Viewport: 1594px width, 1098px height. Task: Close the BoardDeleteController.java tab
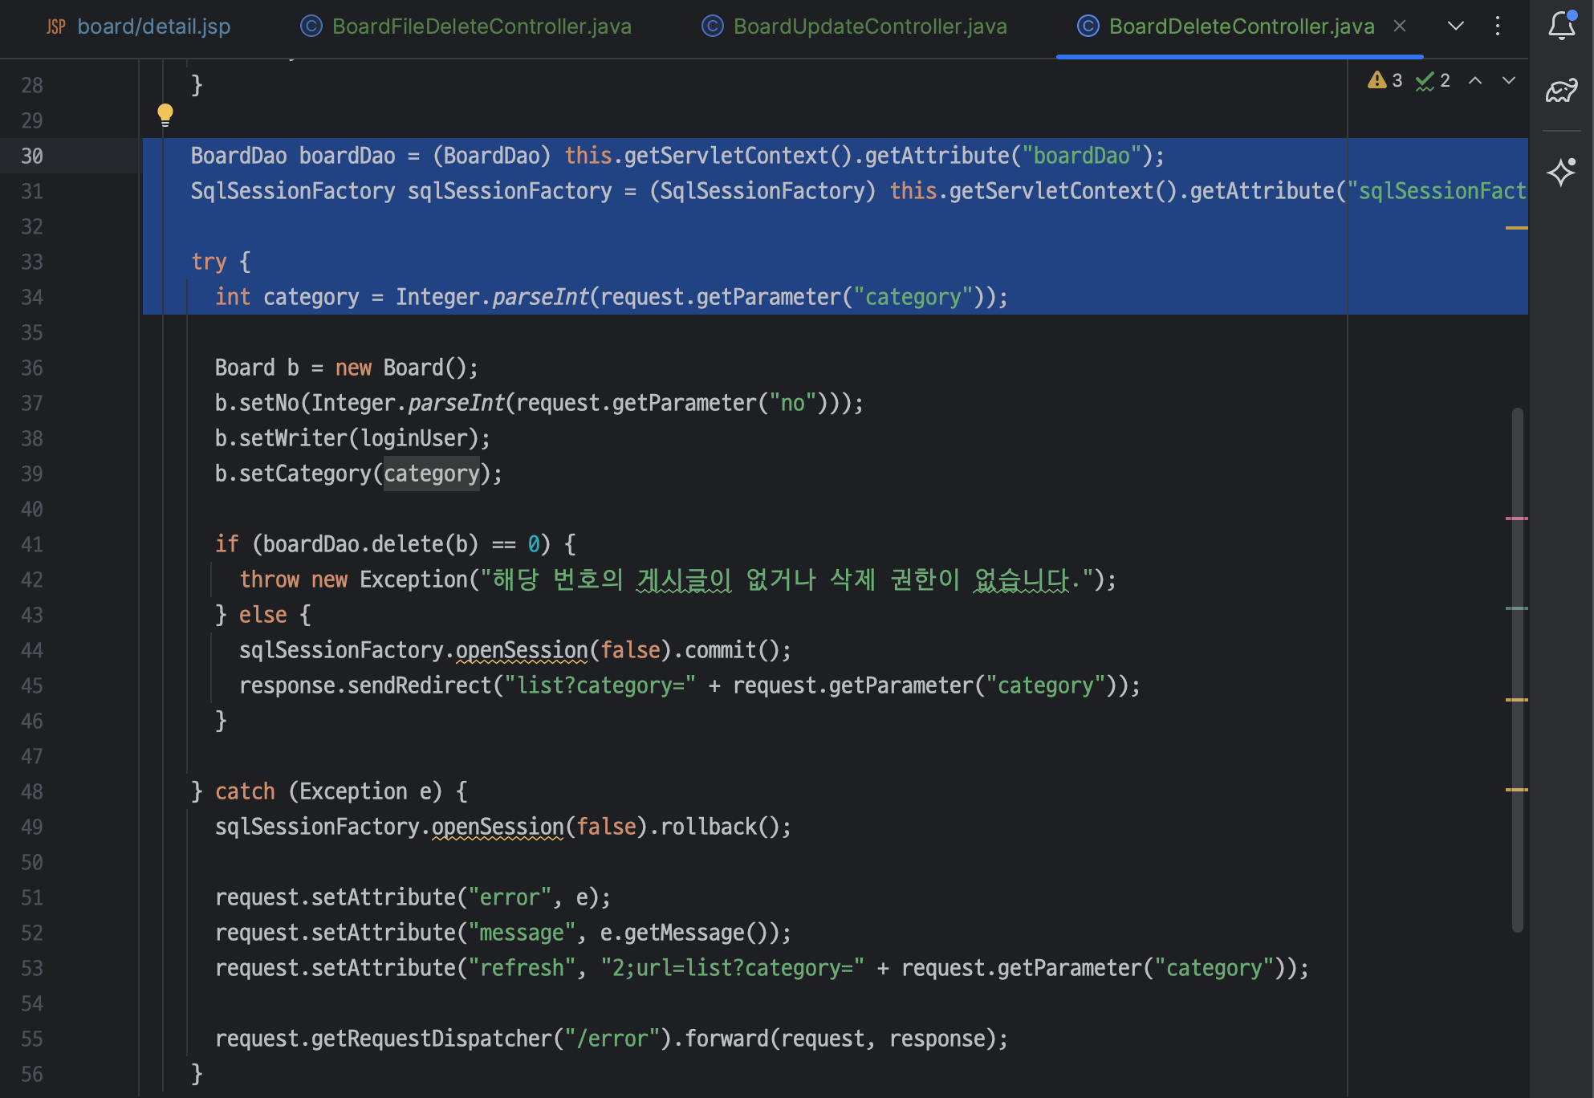tap(1400, 26)
